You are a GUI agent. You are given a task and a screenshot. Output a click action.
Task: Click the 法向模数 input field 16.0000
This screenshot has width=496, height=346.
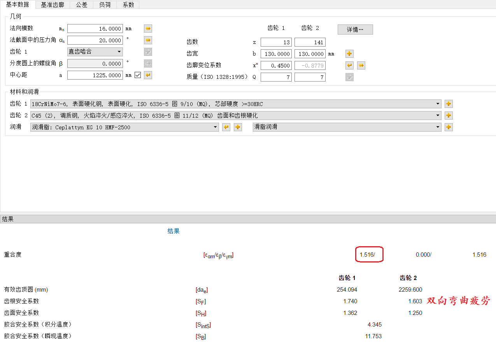(95, 29)
